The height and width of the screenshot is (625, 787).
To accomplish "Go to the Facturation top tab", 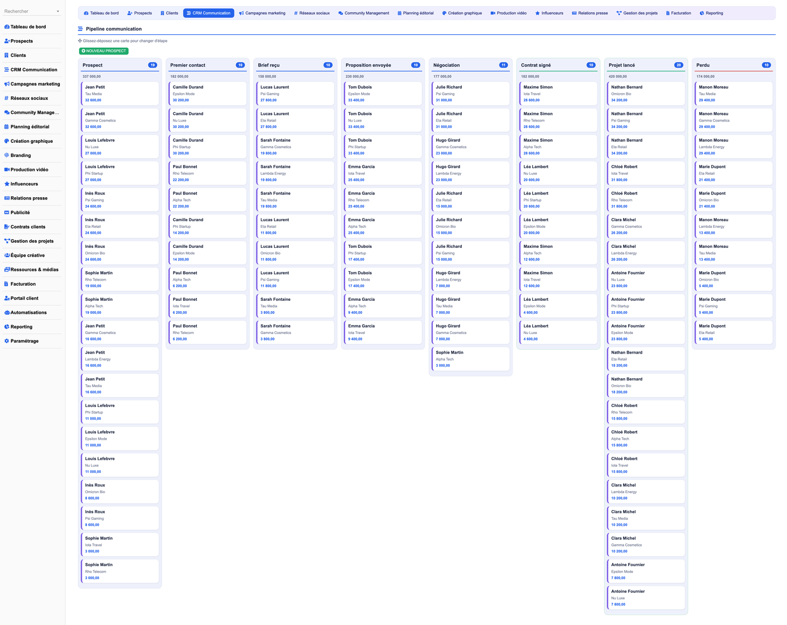I will 679,13.
